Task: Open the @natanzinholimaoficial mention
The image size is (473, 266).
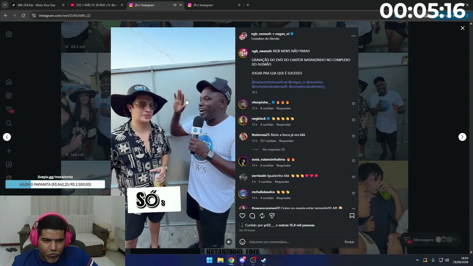Action: [269, 82]
